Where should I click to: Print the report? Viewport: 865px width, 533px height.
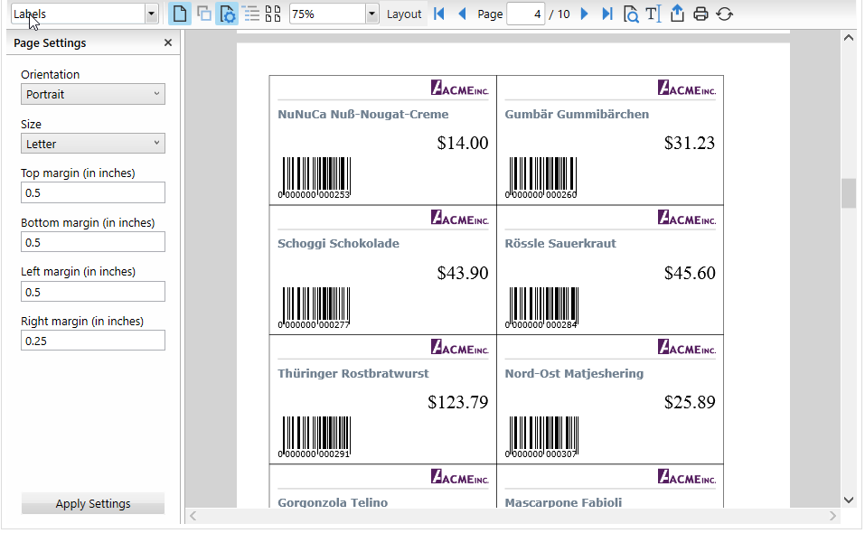pos(700,14)
